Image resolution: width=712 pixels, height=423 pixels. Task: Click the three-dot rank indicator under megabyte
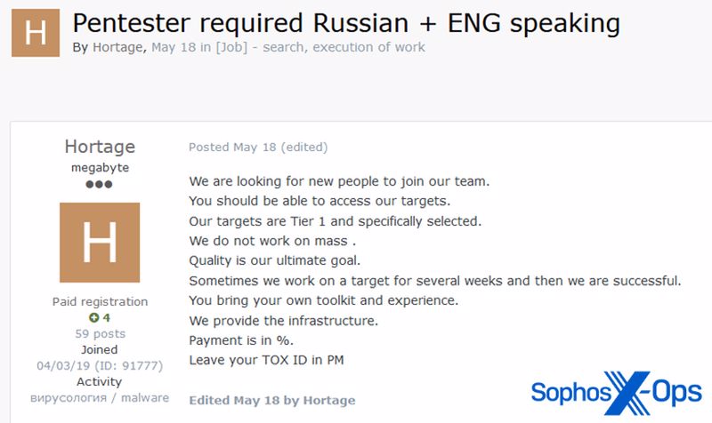click(x=100, y=185)
